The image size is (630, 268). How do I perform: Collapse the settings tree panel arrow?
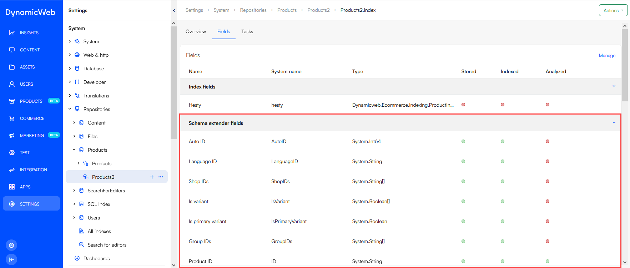click(x=174, y=10)
